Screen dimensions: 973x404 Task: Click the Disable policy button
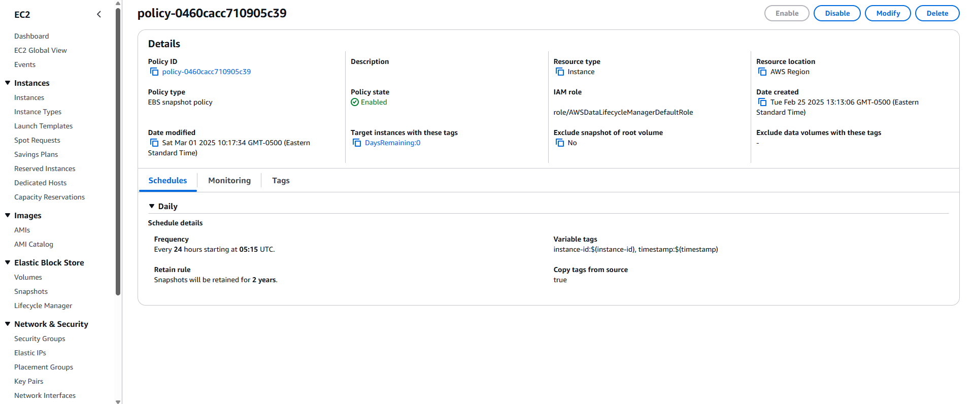pos(837,13)
